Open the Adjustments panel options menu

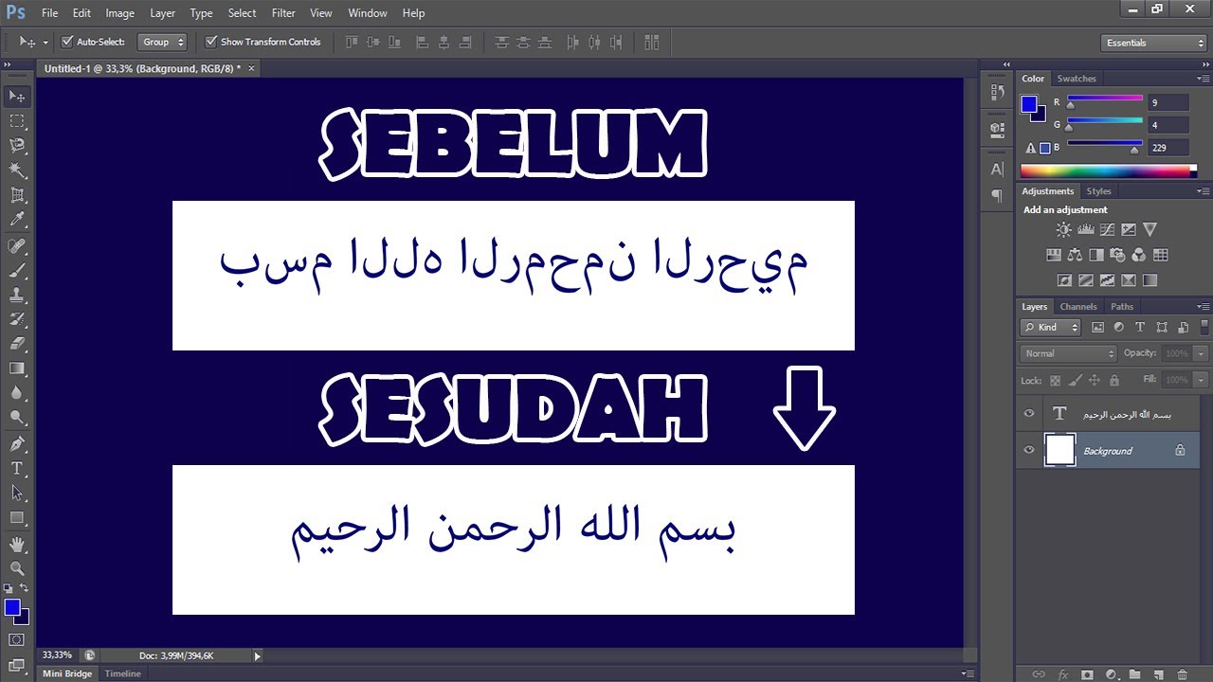(x=1204, y=191)
